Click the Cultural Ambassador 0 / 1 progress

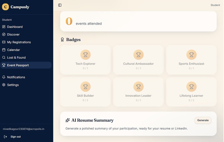coord(138,68)
